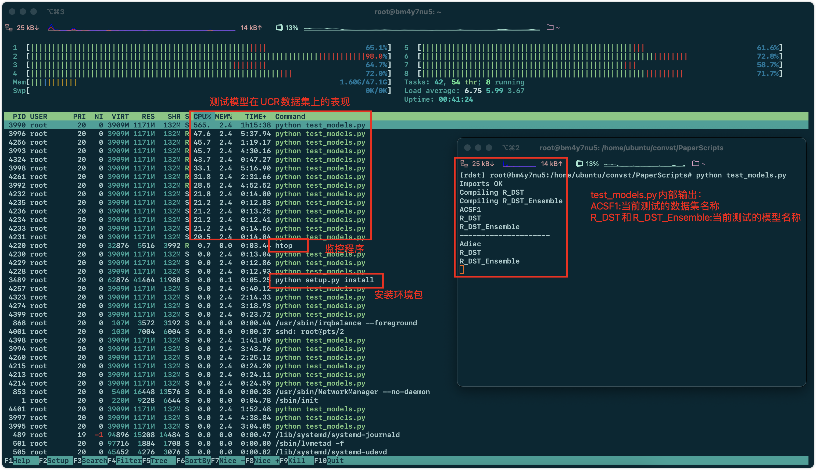This screenshot has width=816, height=470.
Task: Select the /lib/systemd/systemd-journald row
Action: (406, 435)
